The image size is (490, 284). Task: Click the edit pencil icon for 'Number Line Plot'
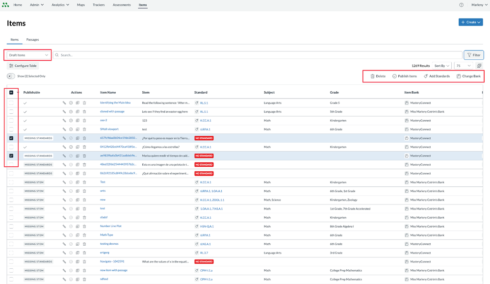[64, 227]
